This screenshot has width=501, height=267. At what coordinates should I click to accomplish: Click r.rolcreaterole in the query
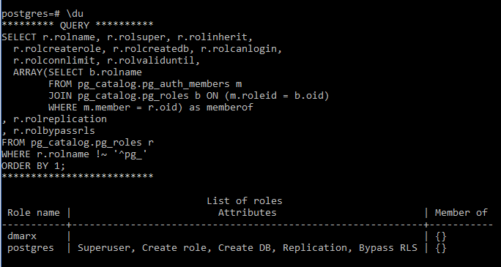tap(60, 49)
